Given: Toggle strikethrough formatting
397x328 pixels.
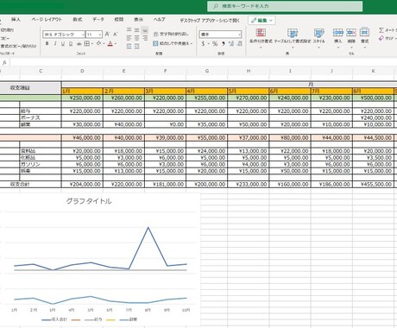Looking at the screenshot, I should coord(79,44).
